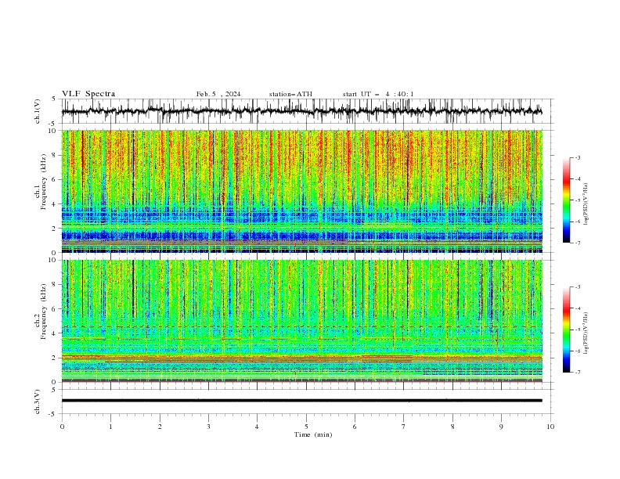The image size is (620, 479).
Task: Click inside the ch.2 spectrogram panel
Action: (x=301, y=321)
